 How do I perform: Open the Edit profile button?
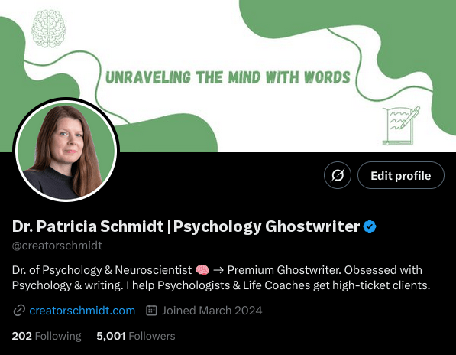click(401, 175)
